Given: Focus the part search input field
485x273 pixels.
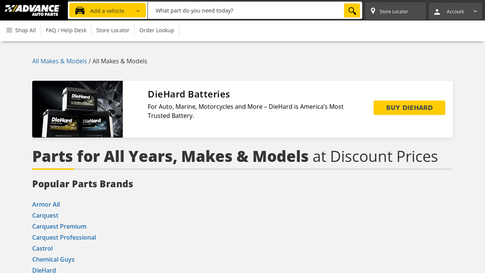Looking at the screenshot, I should pos(246,10).
